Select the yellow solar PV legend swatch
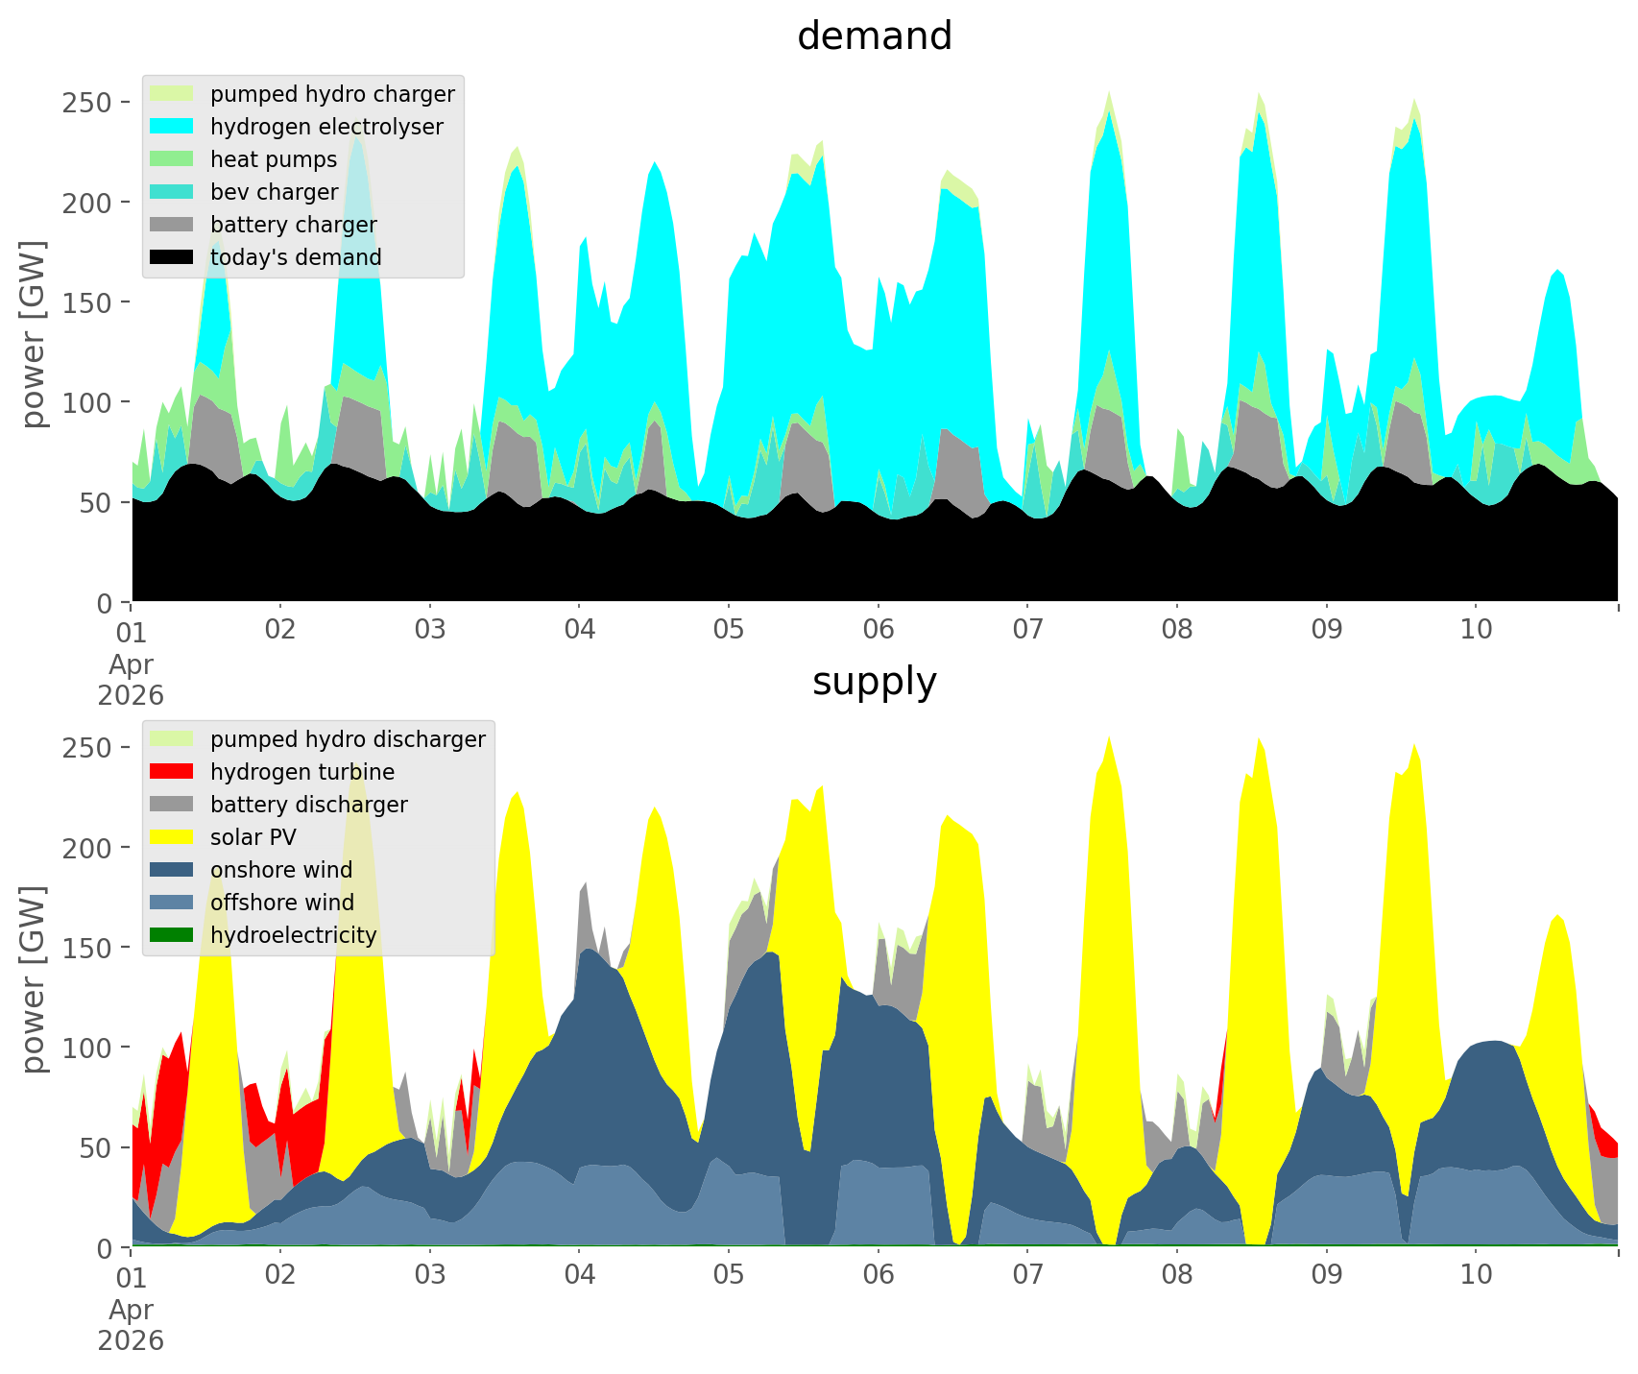 coord(173,837)
